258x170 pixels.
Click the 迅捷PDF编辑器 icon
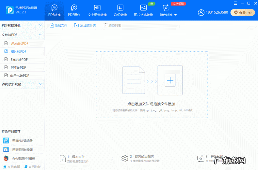coord(6,141)
